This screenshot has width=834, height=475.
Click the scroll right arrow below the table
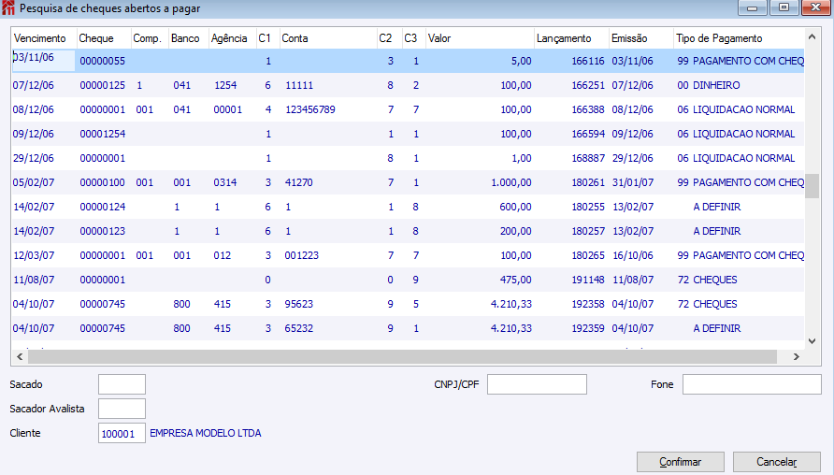pos(797,356)
